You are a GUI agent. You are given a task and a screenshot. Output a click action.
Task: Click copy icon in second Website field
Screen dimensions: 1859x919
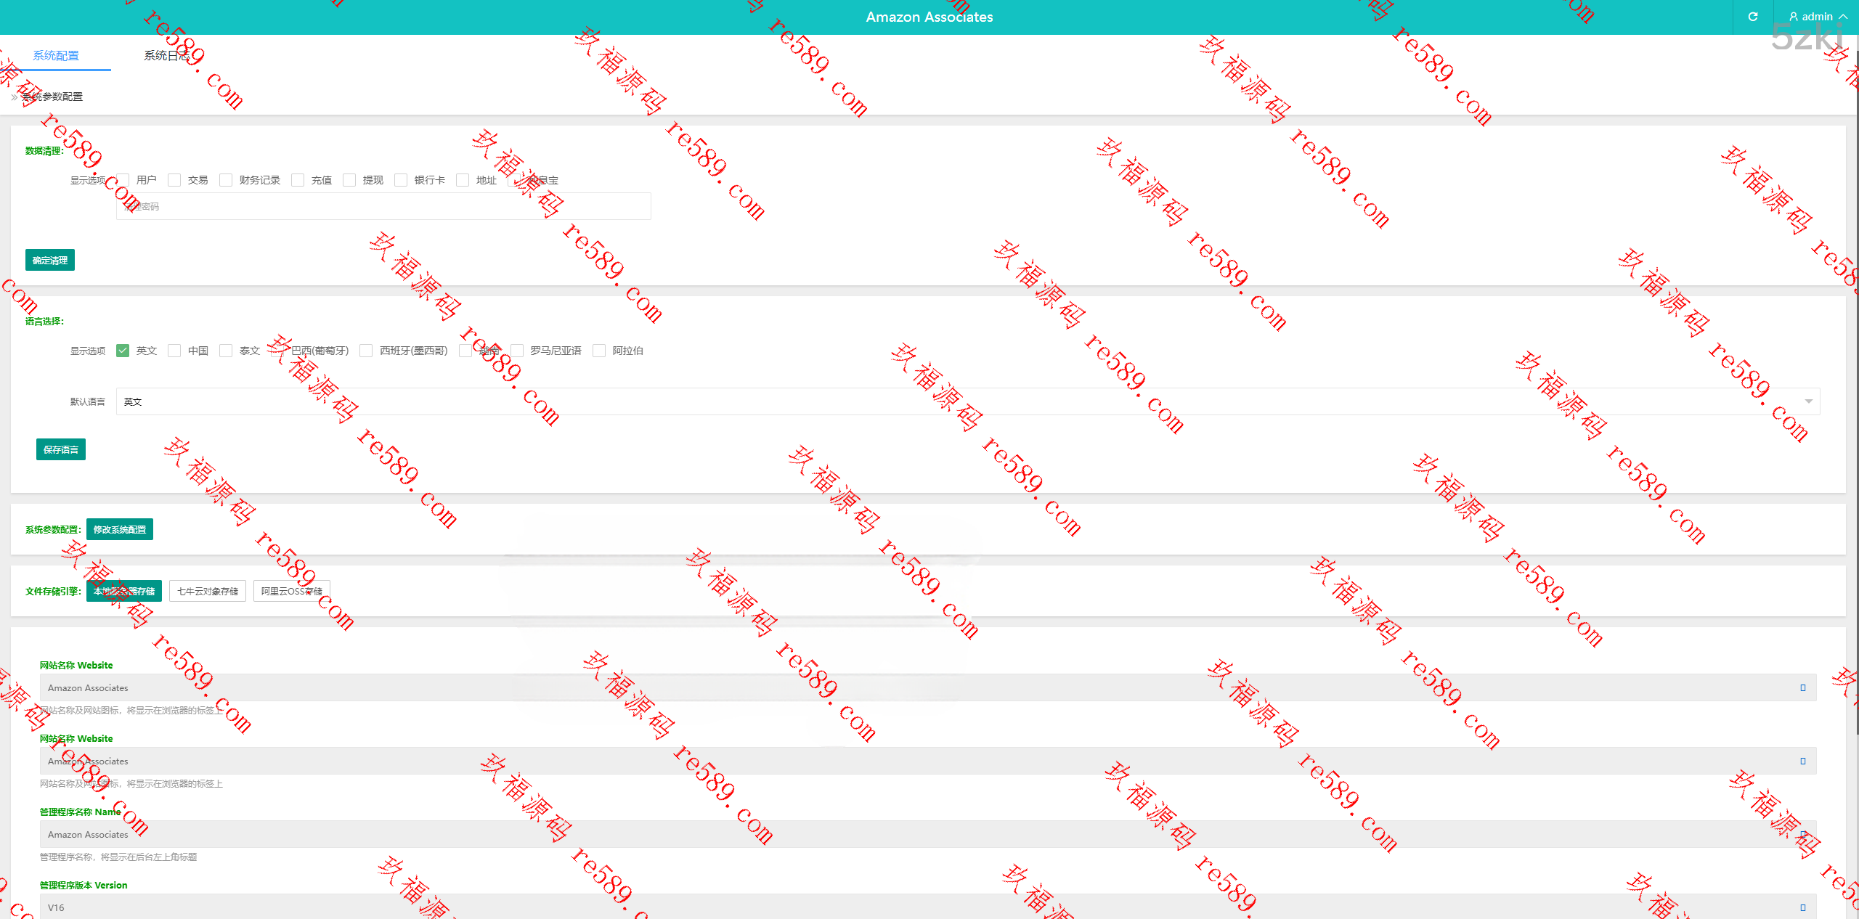click(x=1802, y=761)
